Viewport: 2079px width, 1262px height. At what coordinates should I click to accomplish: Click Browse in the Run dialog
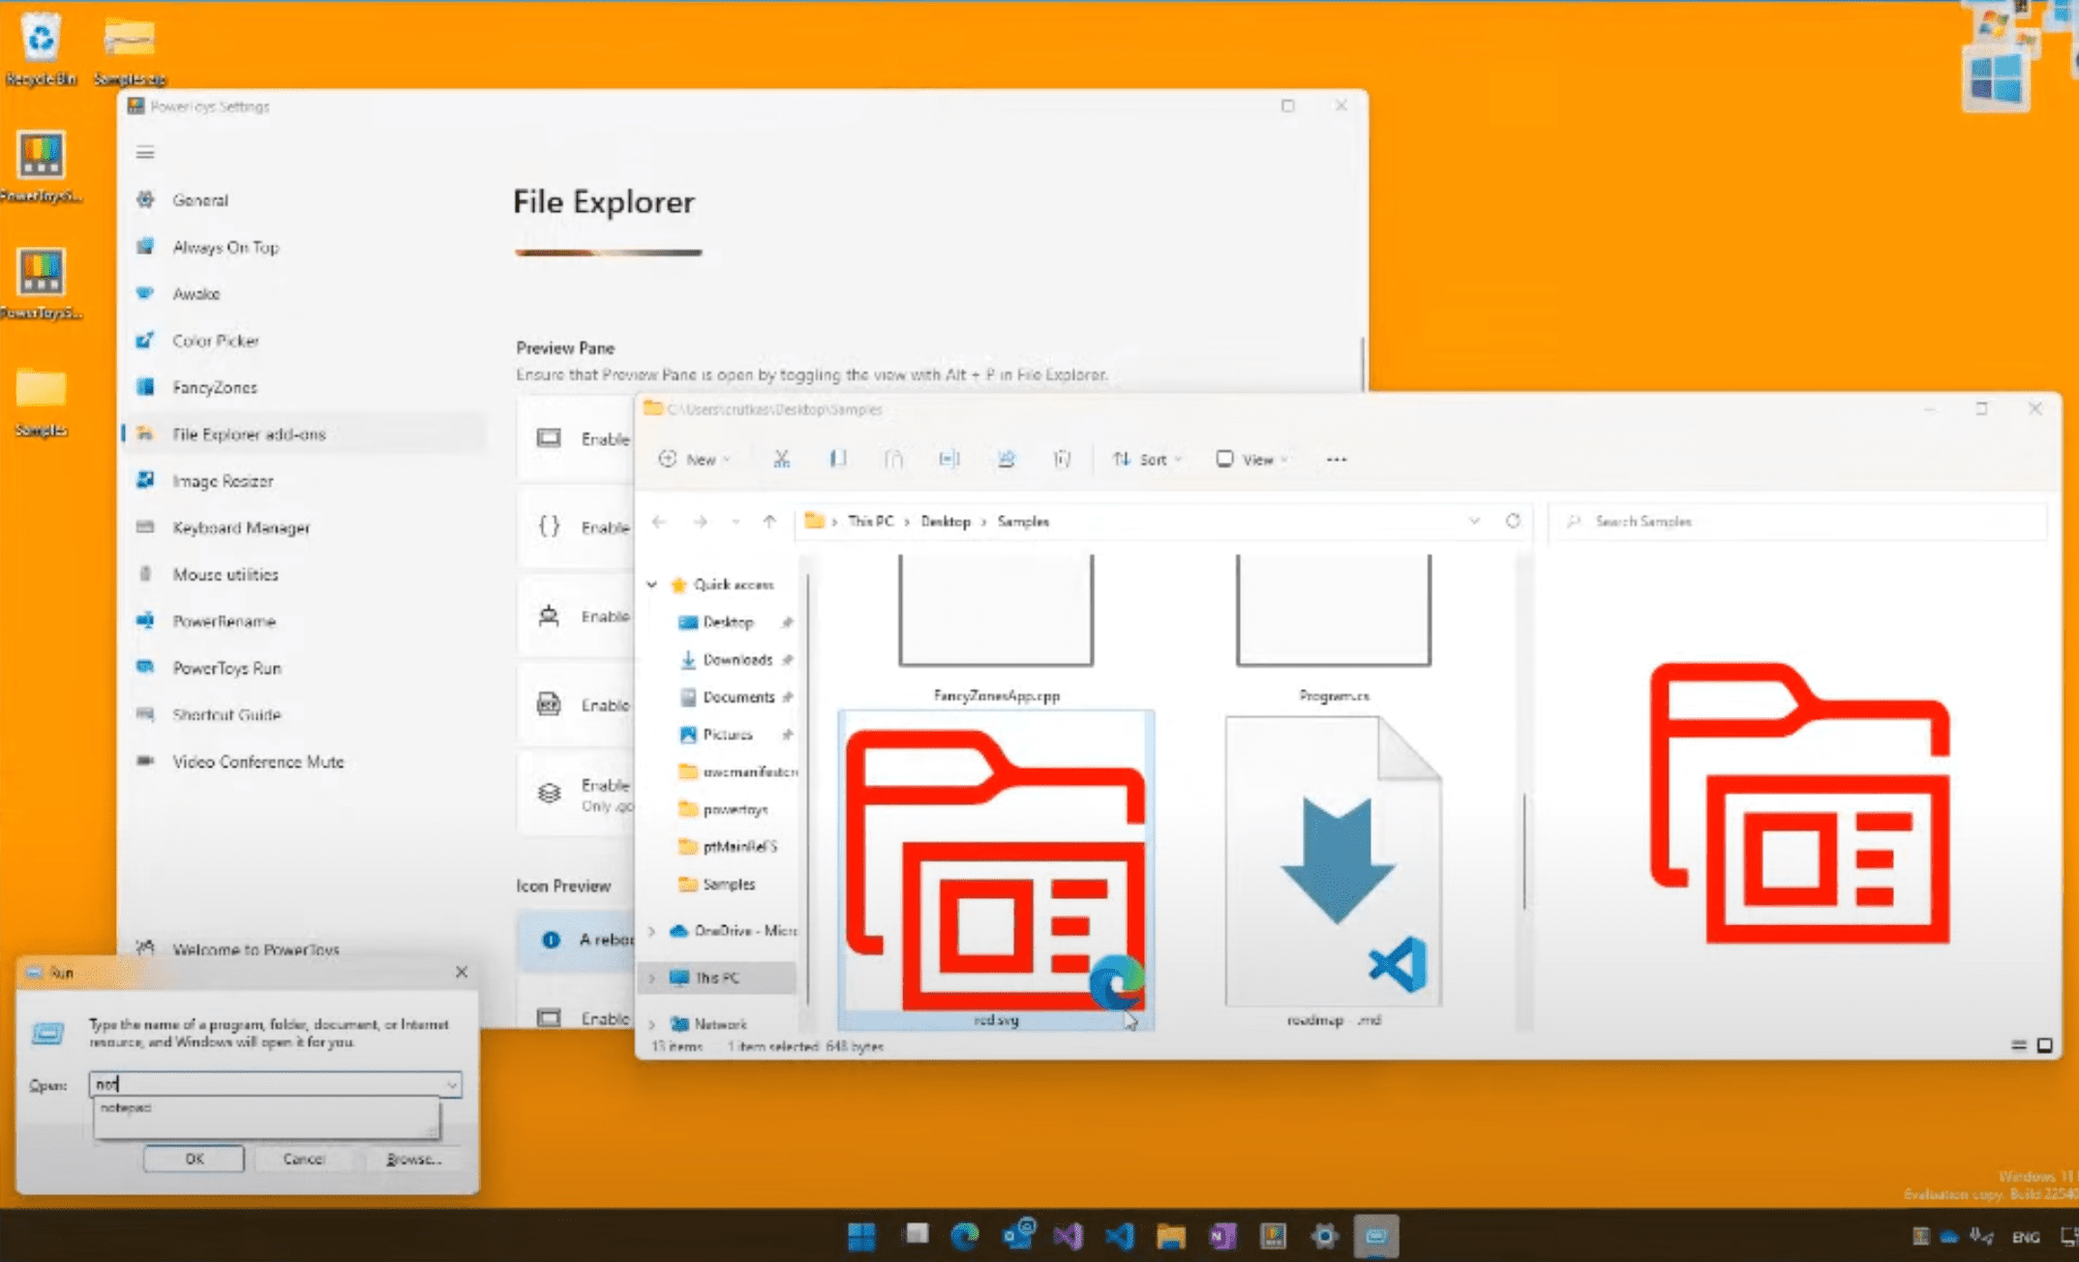(413, 1157)
